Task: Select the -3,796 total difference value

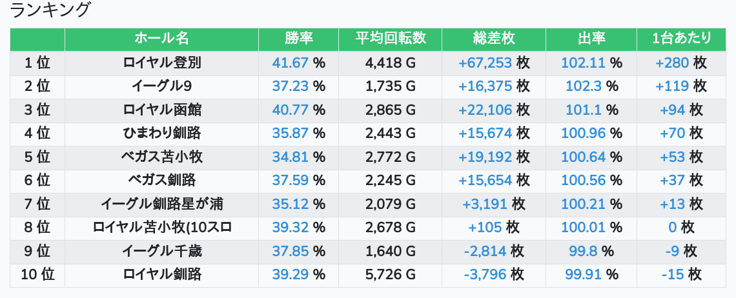Action: tap(485, 274)
